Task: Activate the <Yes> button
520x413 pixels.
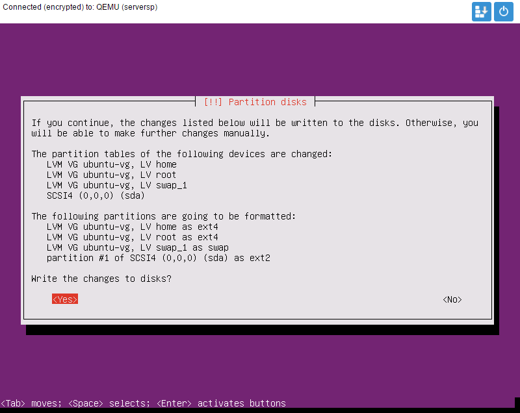Action: 65,299
